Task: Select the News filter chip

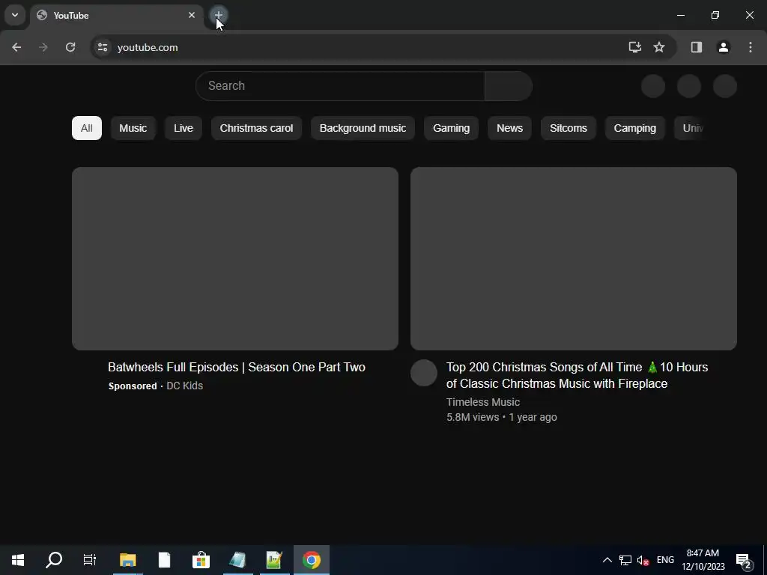Action: click(x=509, y=128)
